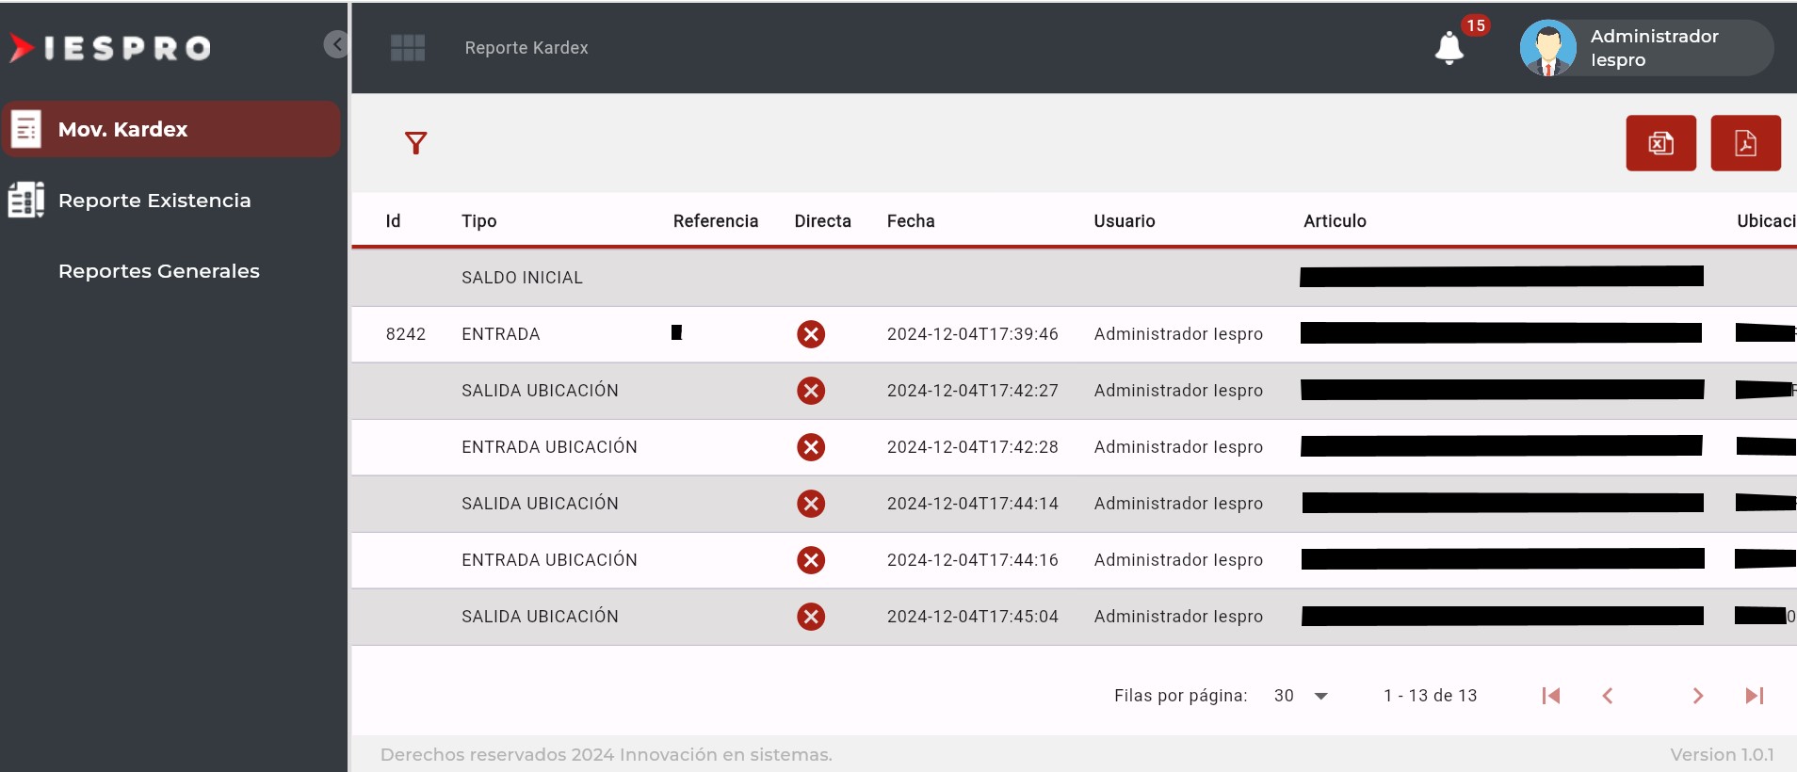This screenshot has height=772, width=1797.
Task: Go to the last page
Action: tap(1754, 696)
